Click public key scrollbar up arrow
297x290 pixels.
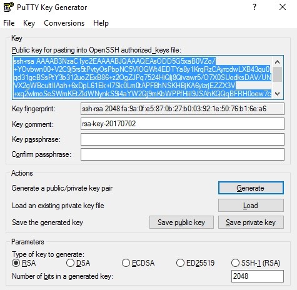[x=277, y=62]
